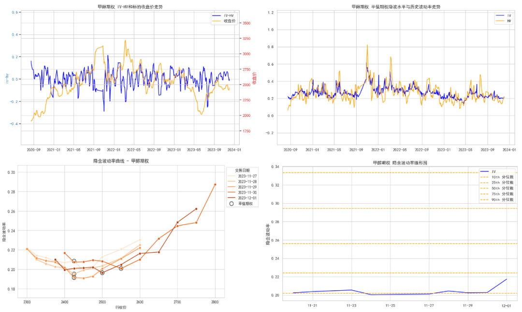The height and width of the screenshot is (312, 522).
Task: Click the "25th 分位数" legend entry
Action: pyautogui.click(x=497, y=183)
